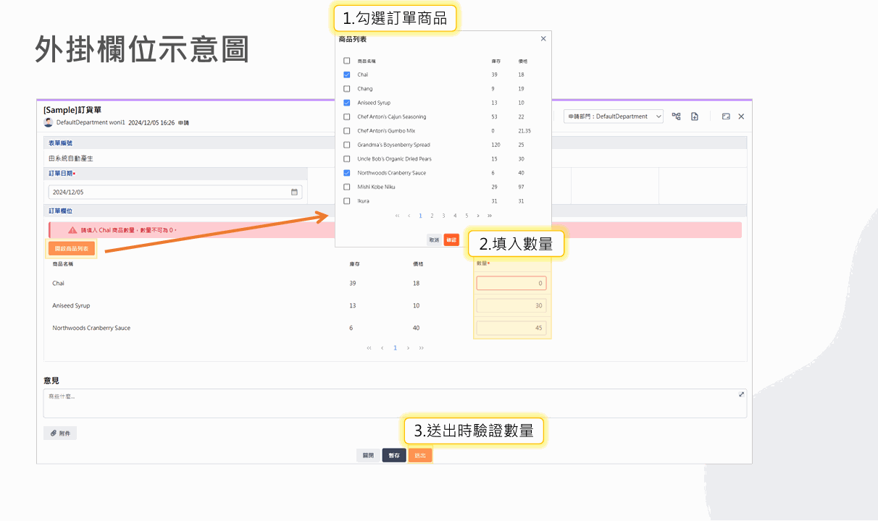Select page 3 in product list pagination
This screenshot has height=521, width=878.
(443, 216)
